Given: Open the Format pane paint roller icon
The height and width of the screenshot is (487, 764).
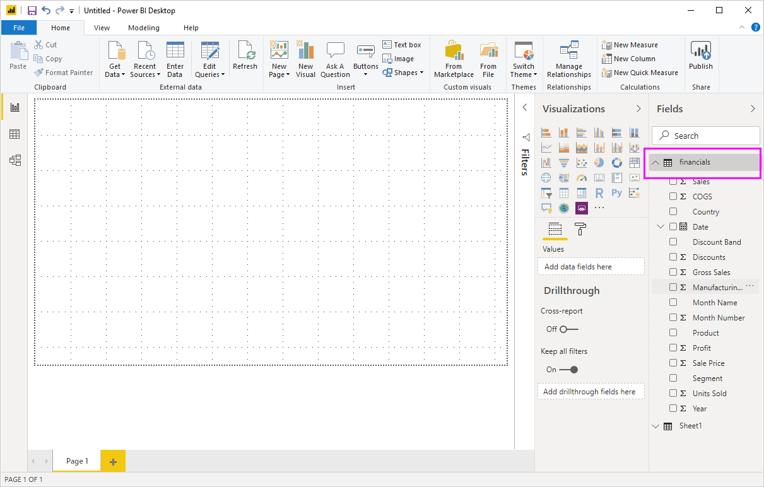Looking at the screenshot, I should tap(579, 229).
